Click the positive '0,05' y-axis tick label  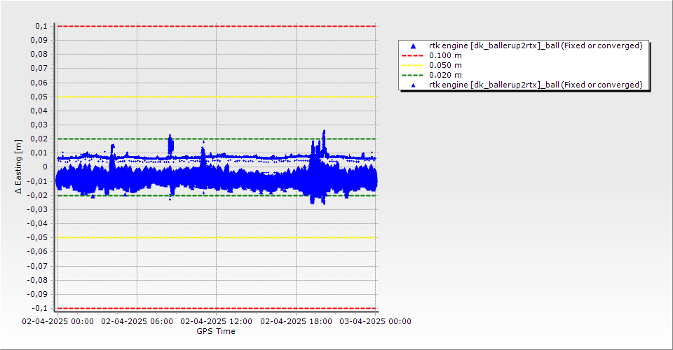click(39, 97)
